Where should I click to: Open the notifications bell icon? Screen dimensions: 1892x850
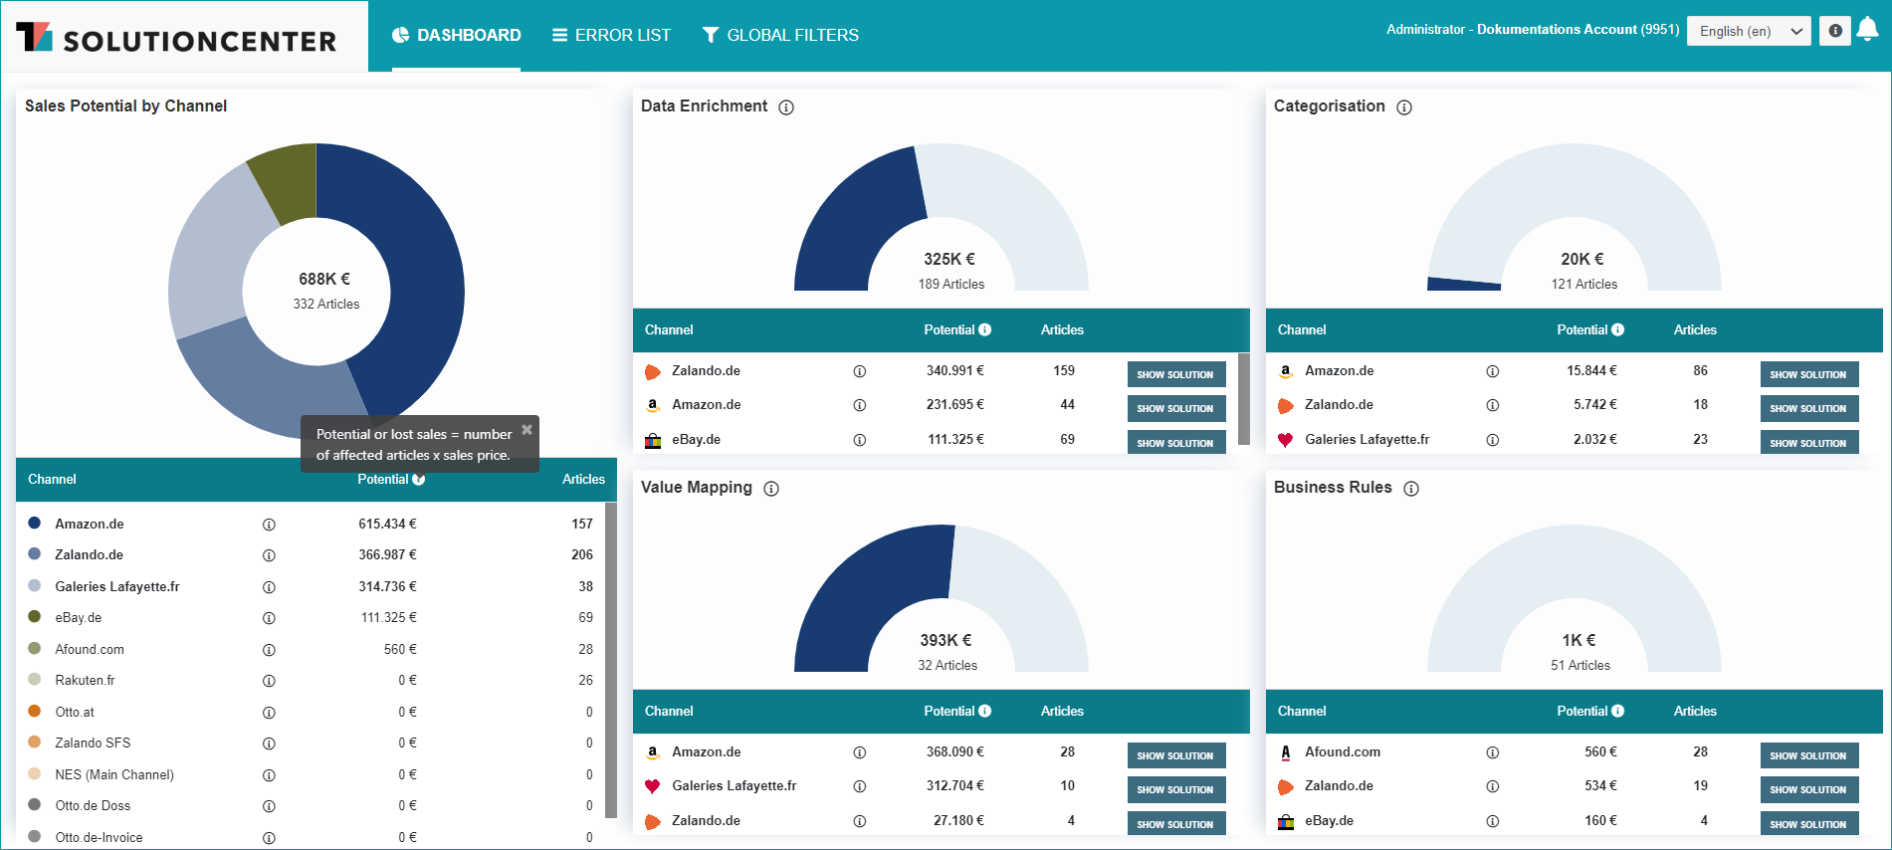point(1867,30)
